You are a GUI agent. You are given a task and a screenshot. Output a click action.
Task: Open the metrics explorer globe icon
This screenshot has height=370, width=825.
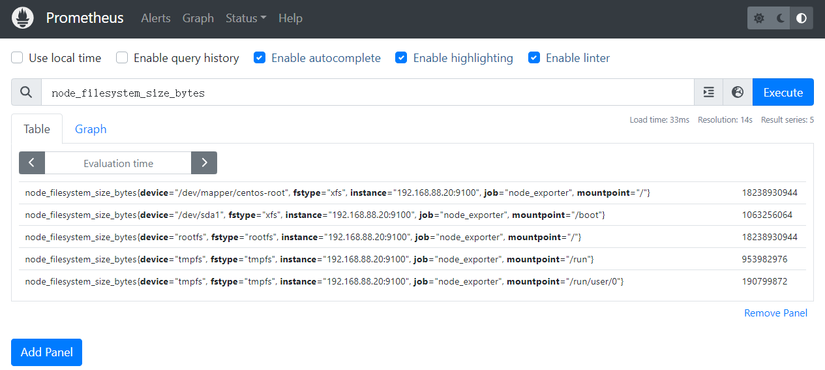pyautogui.click(x=738, y=93)
